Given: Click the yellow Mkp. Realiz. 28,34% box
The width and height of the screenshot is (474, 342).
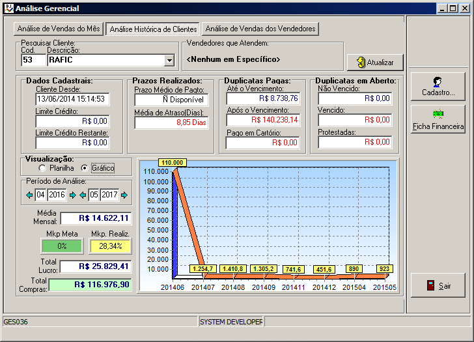Looking at the screenshot, I should tap(110, 246).
